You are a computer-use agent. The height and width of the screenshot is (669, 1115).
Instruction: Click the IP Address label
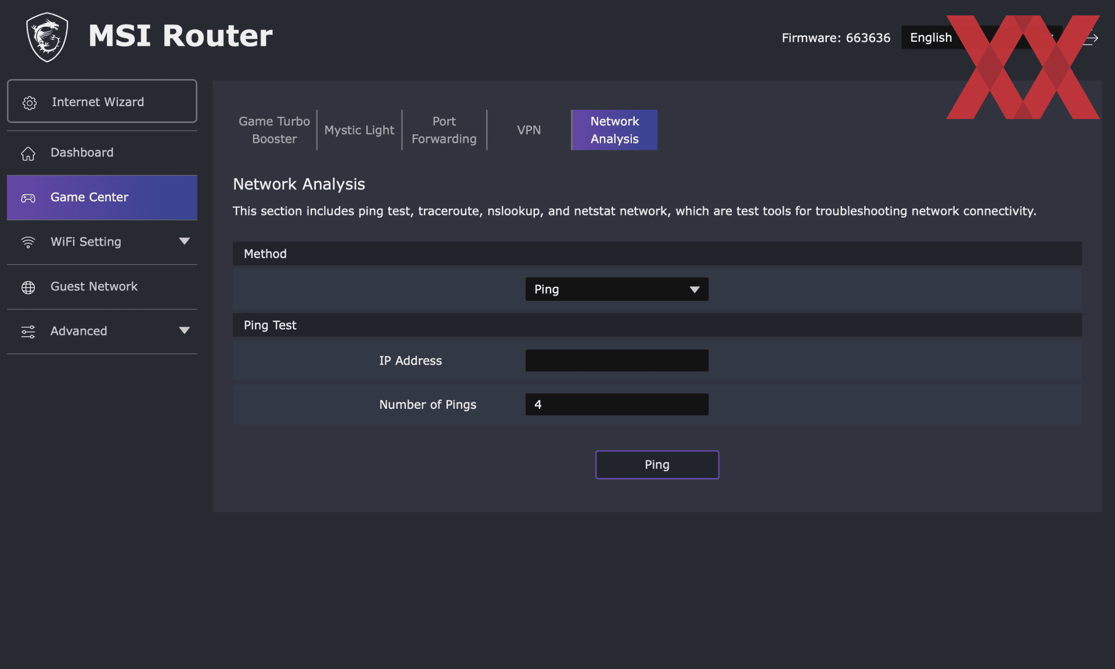411,361
